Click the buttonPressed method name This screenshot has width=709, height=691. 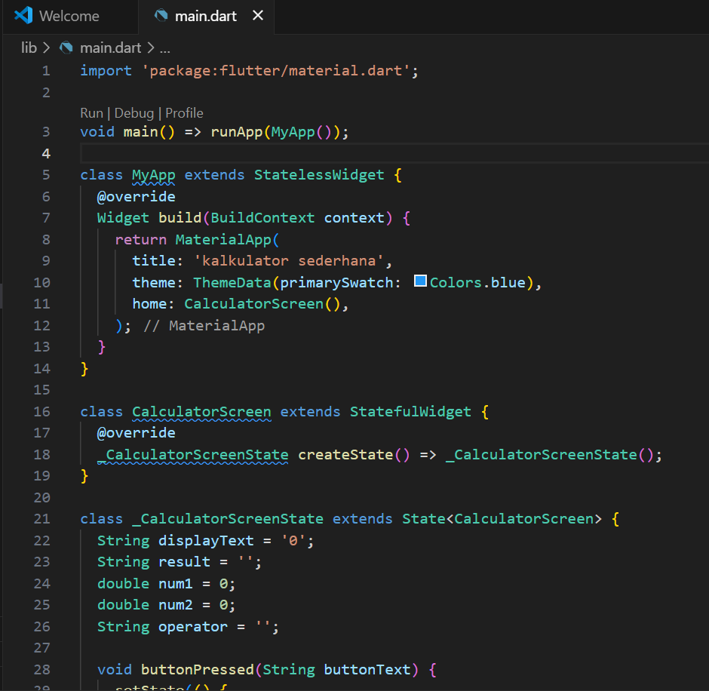[197, 670]
